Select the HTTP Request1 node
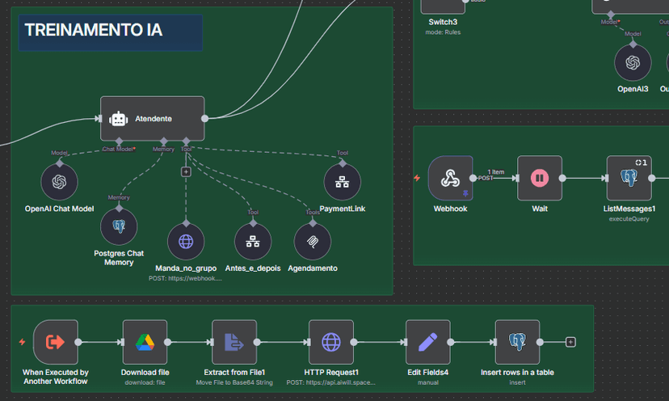Viewport: 669px width, 401px height. (x=331, y=342)
